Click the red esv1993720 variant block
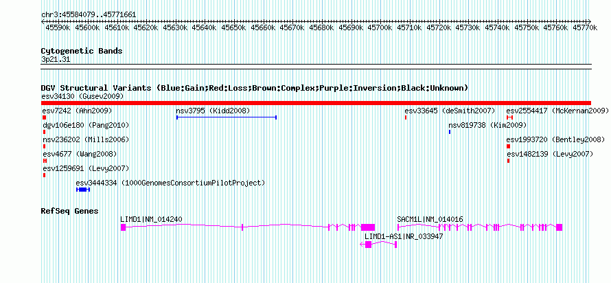Viewport: 611px width, 283px height. pos(508,146)
